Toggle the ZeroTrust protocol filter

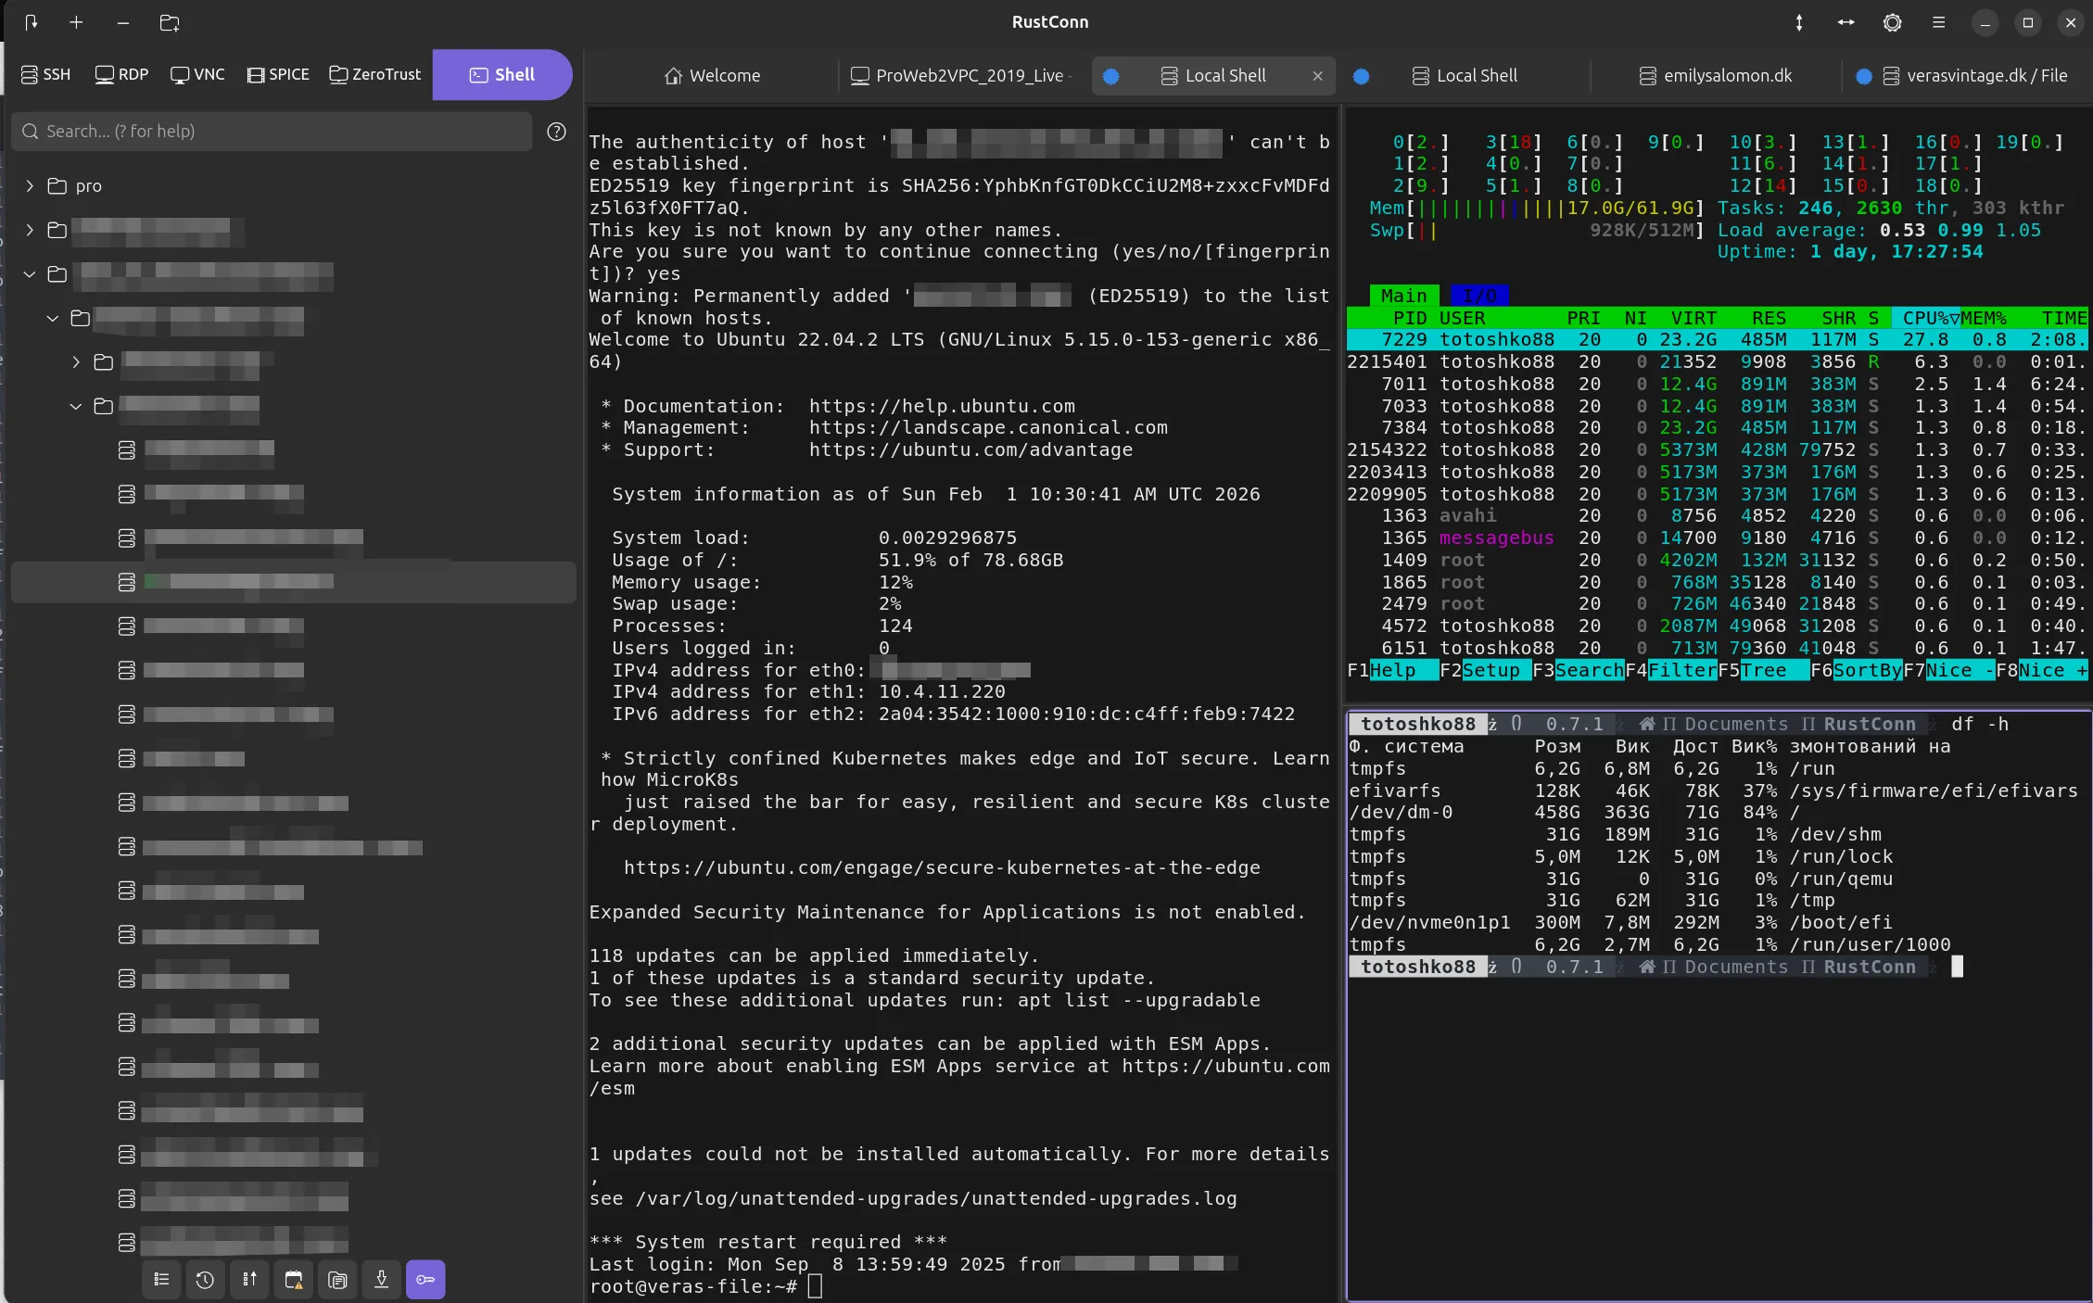point(375,74)
